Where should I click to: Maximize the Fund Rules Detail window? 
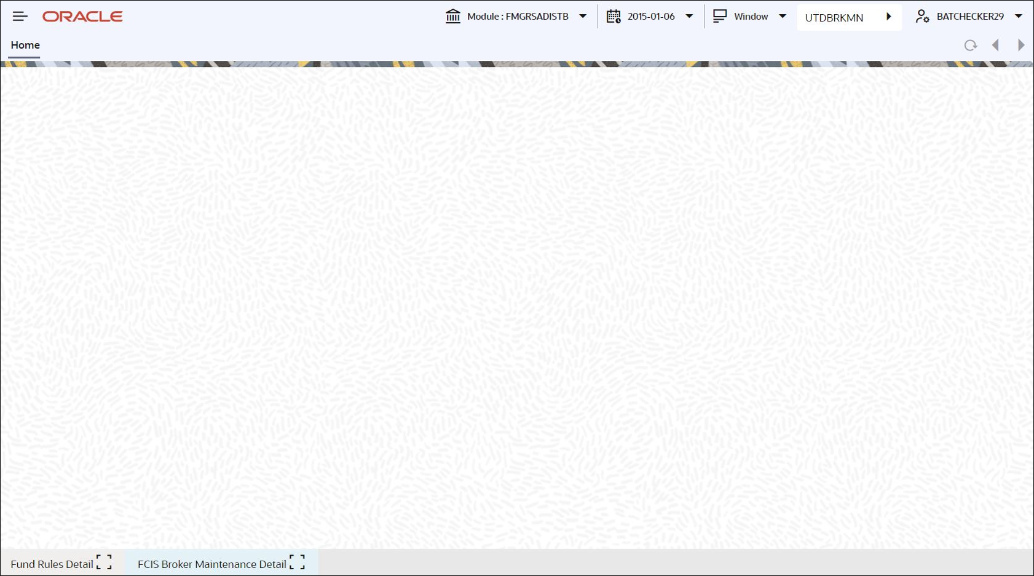(105, 562)
